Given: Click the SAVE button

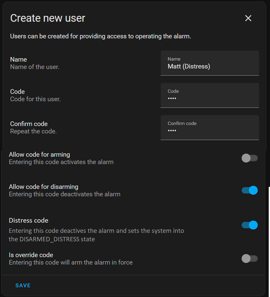Looking at the screenshot, I should coord(23,285).
